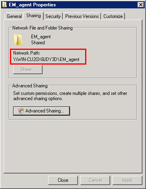
Task: Click the Cancel button
Action: click(x=95, y=180)
